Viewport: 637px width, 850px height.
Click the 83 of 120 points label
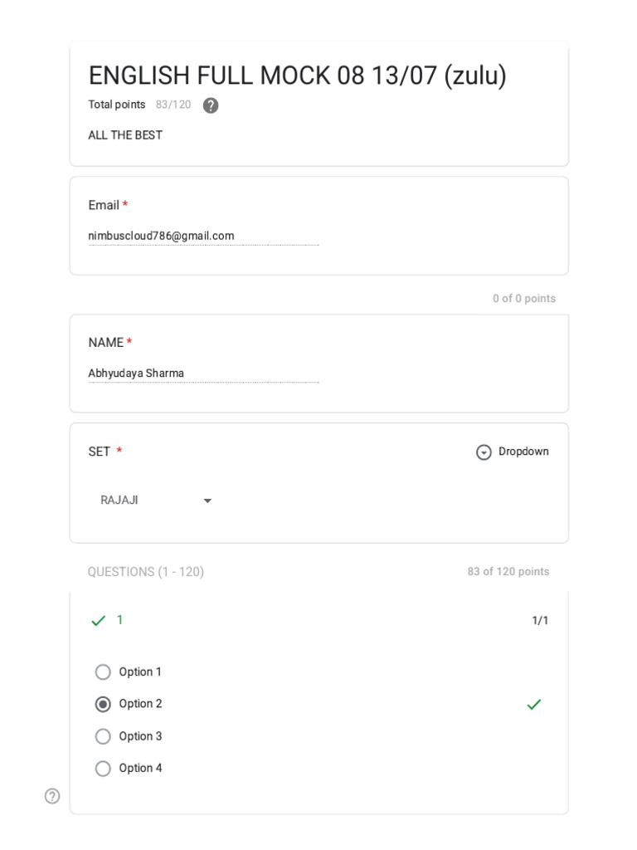[x=508, y=571]
